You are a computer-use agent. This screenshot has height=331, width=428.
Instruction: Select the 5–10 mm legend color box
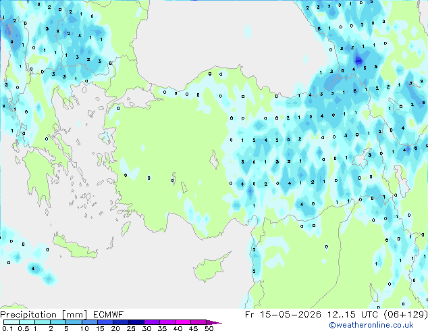[x=74, y=322]
